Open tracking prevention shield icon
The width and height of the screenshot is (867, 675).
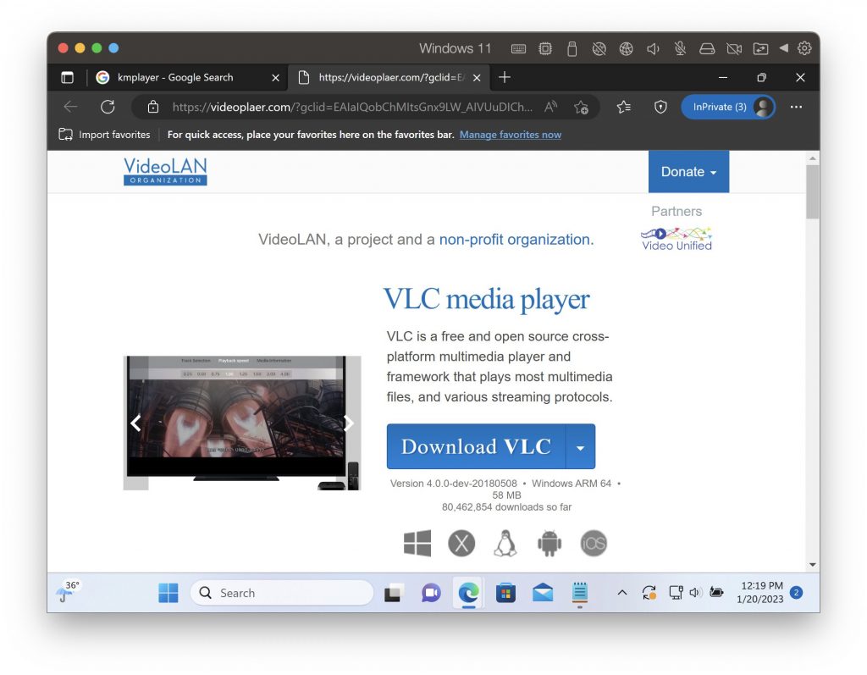660,107
